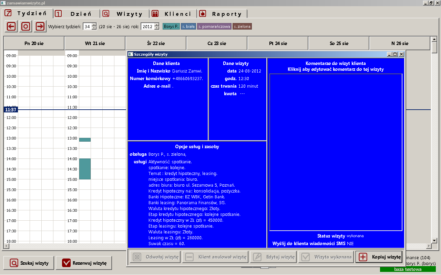This screenshot has height=275, width=441.
Task: Click SMS setting value NIE
Action: point(350,244)
